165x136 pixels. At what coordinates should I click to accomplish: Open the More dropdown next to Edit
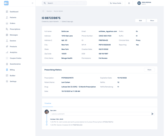[152, 21]
